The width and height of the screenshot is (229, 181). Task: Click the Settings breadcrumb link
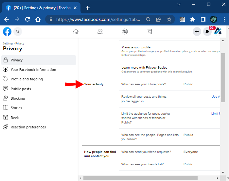8,43
